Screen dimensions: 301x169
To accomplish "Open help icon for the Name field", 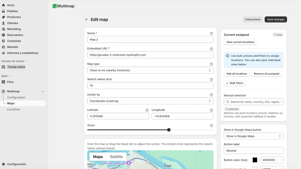I will (x=211, y=33).
